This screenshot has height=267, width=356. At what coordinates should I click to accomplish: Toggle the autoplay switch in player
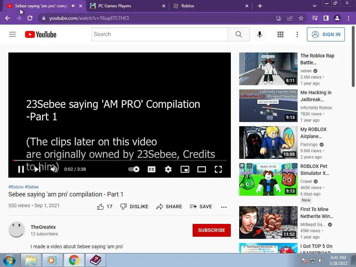[x=134, y=169]
